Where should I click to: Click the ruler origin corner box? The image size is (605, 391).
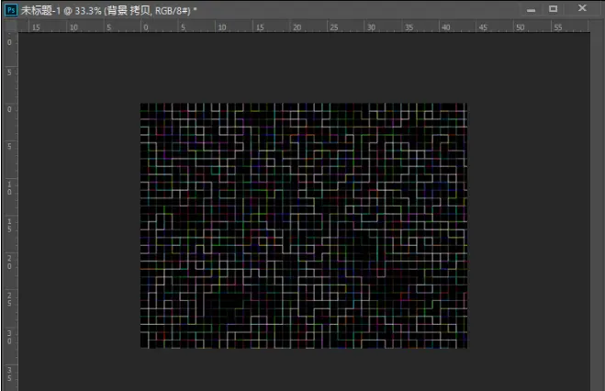click(10, 26)
